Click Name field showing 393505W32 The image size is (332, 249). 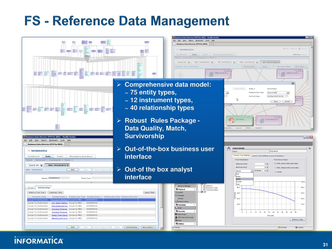pos(59,178)
